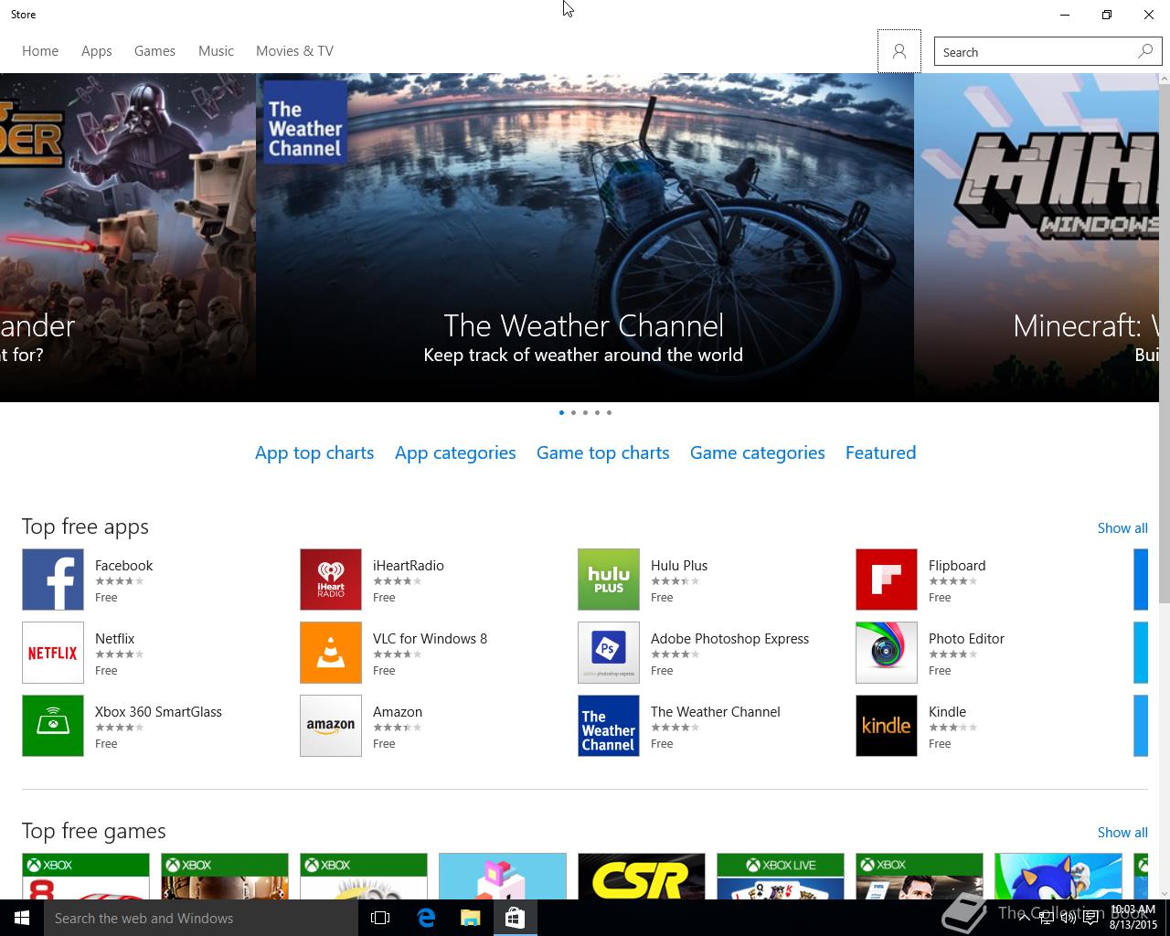Open the Photo Editor app icon

coord(887,653)
